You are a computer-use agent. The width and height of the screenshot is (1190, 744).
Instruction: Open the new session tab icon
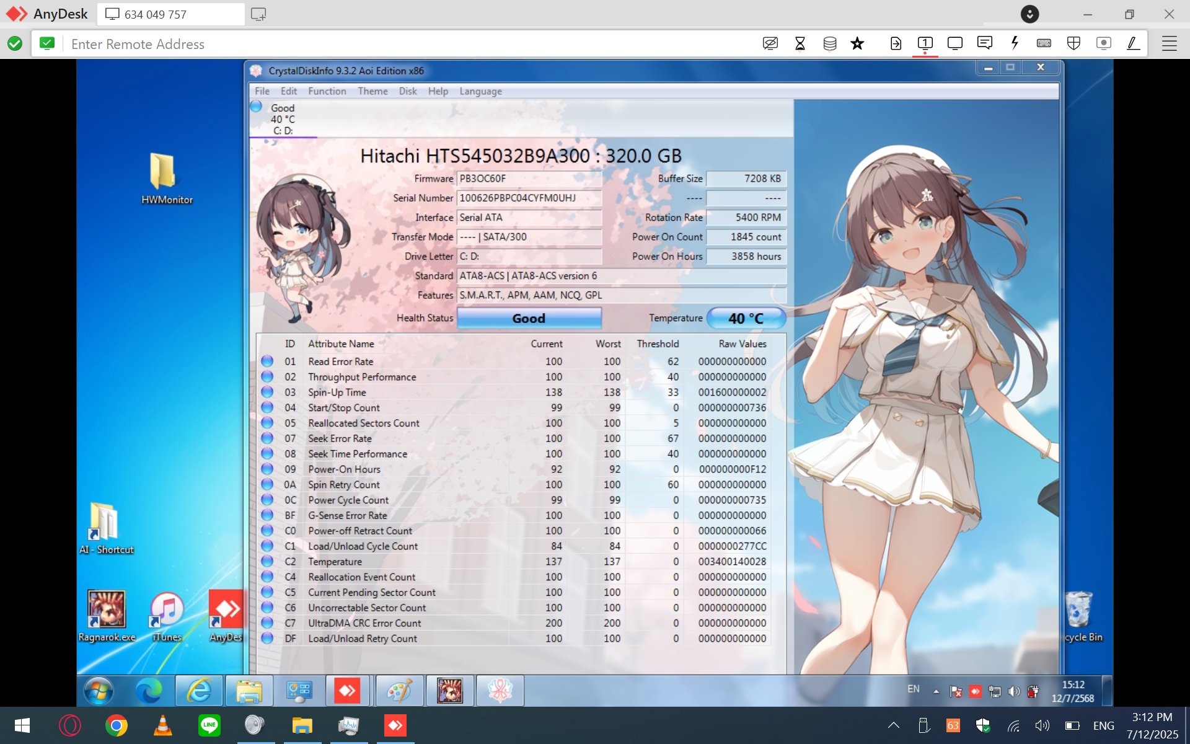[x=258, y=14]
